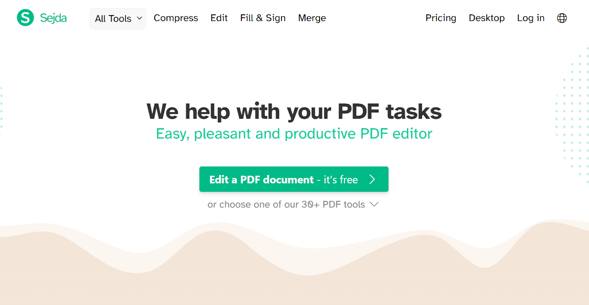Screen dimensions: 589x305
Task: Expand the chevron next to All Tools
Action: (x=140, y=18)
